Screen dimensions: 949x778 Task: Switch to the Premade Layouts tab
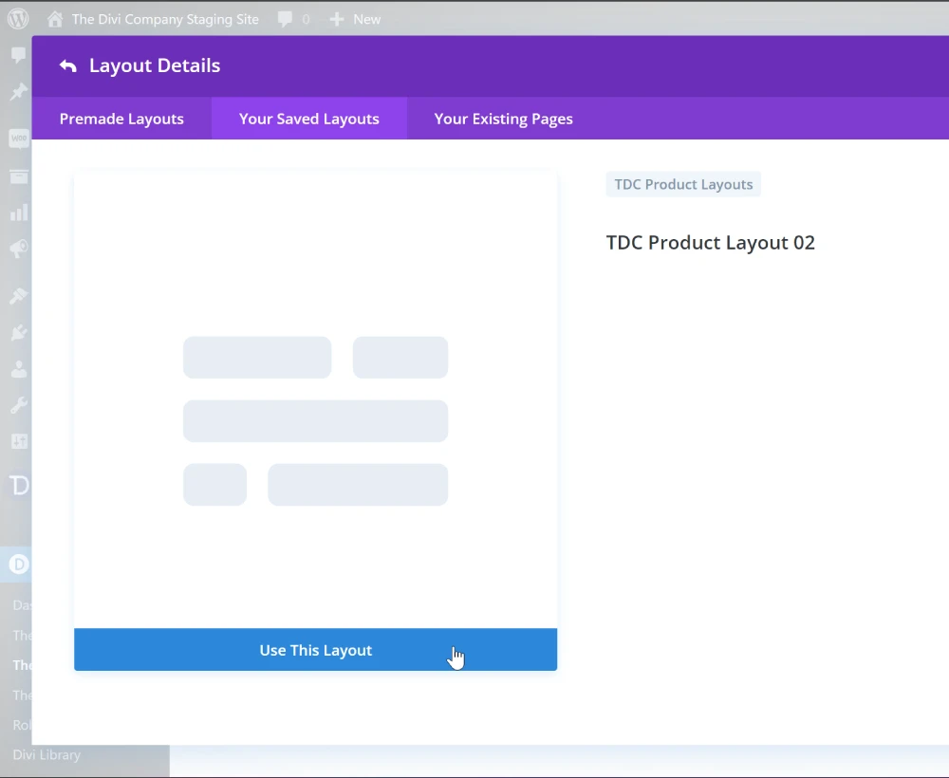click(x=121, y=119)
